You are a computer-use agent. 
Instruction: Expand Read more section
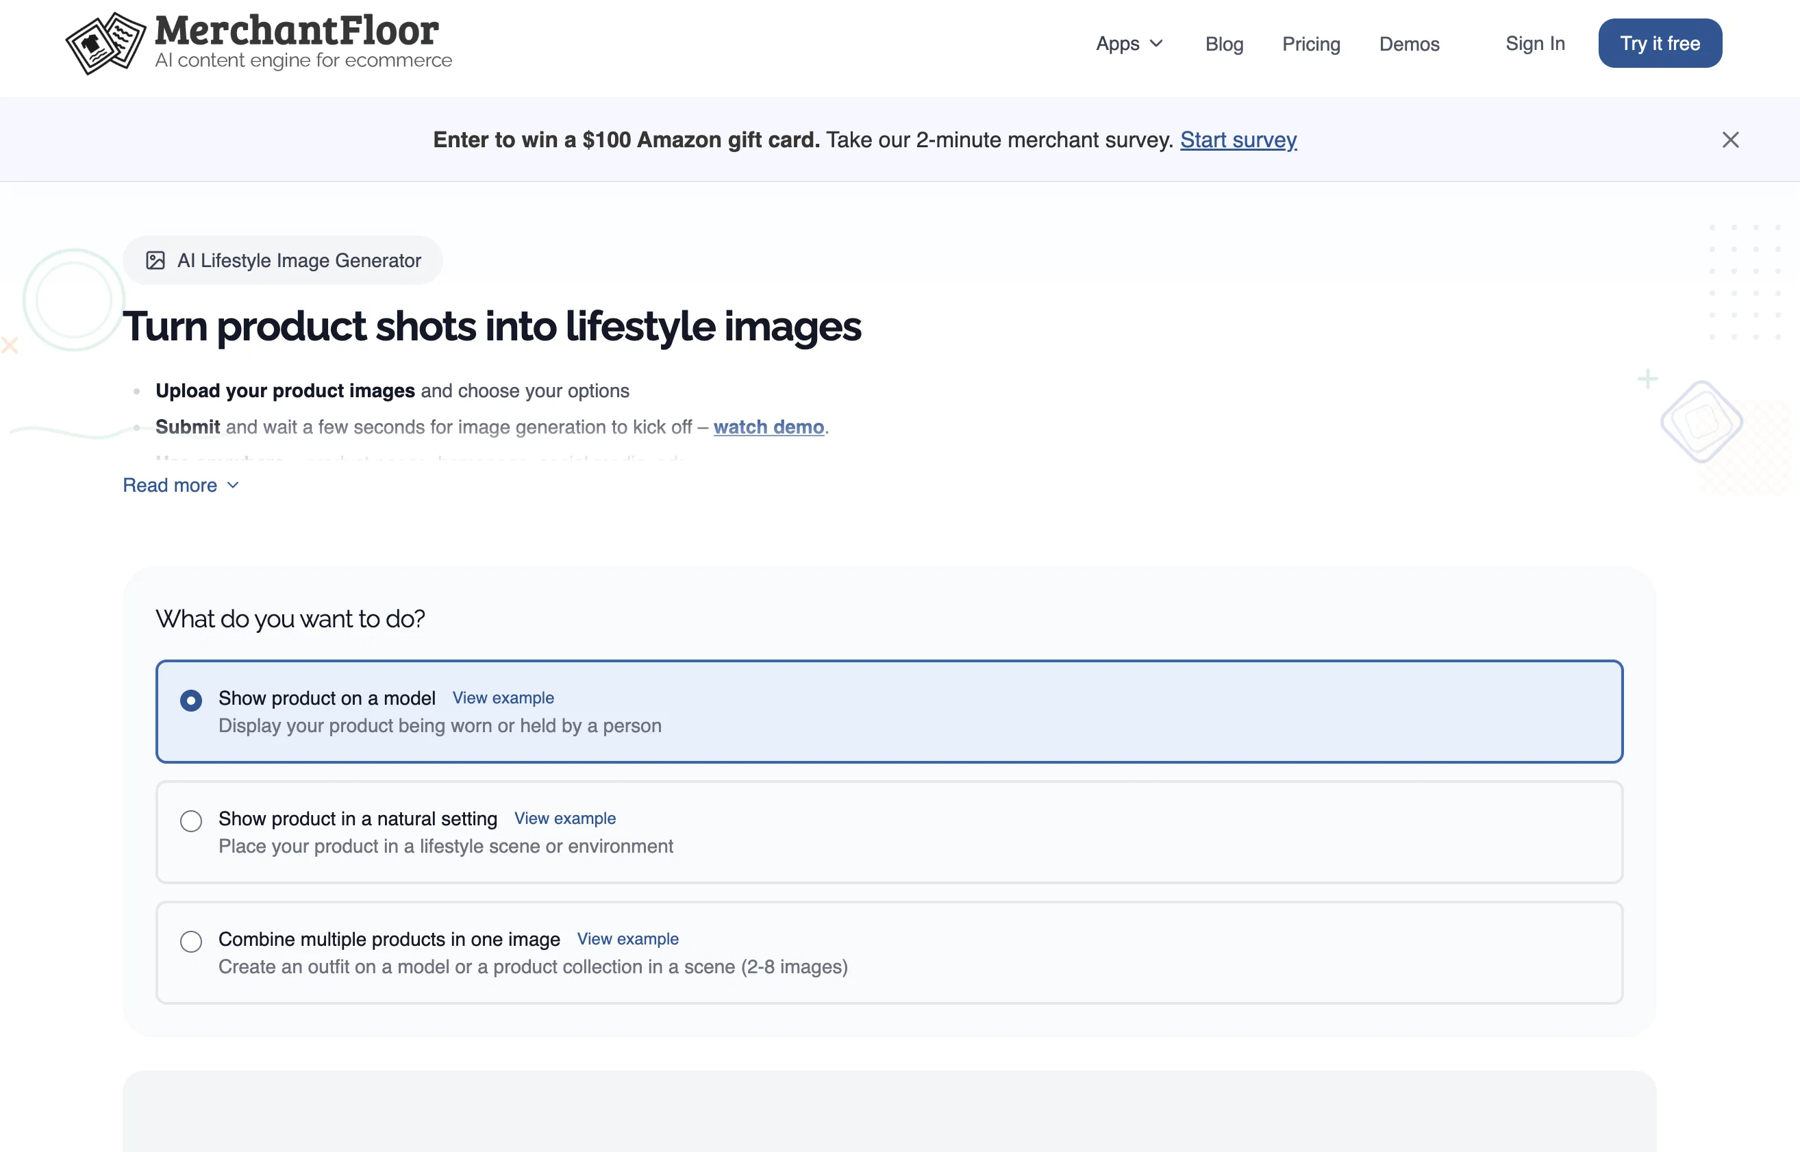pos(181,486)
